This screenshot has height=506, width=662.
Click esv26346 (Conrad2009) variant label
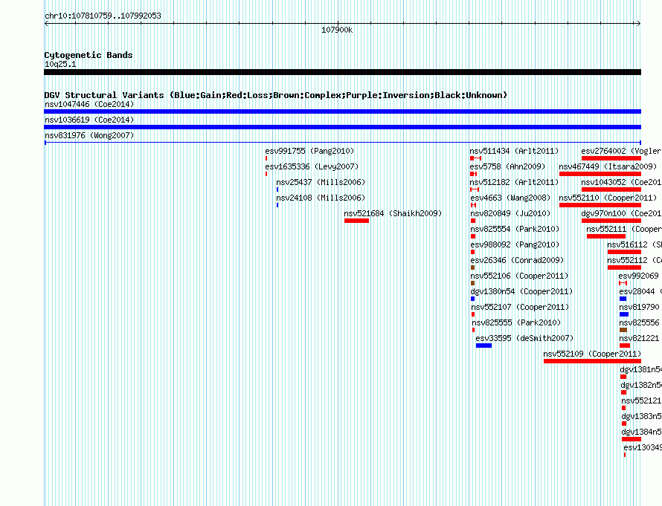tap(517, 260)
